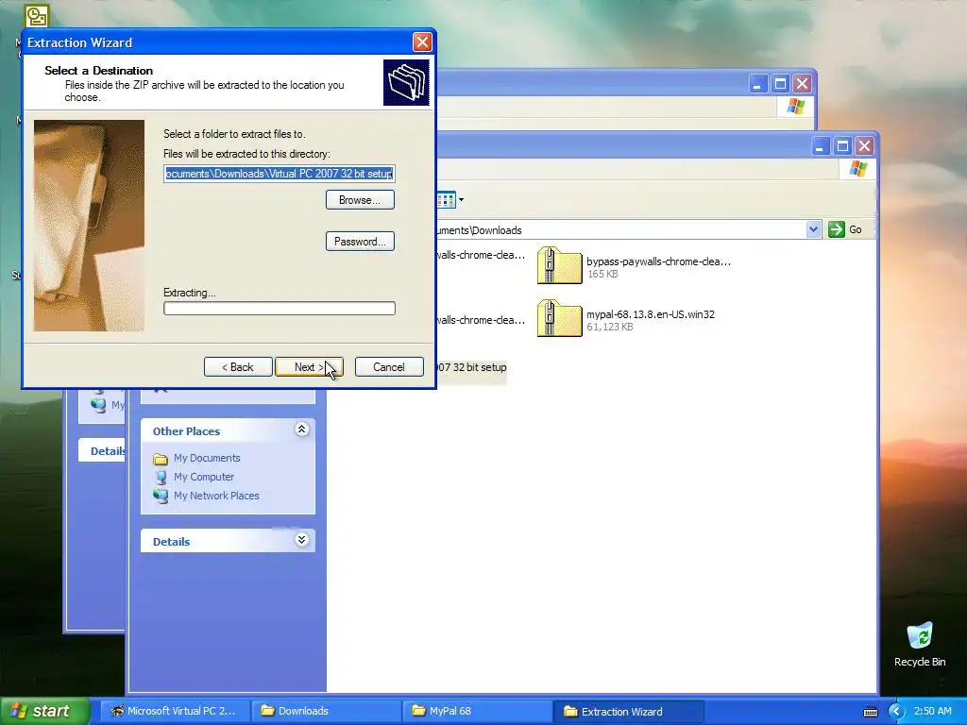Screen dimensions: 967x725
Task: Click the zip folders wizard header icon
Action: coord(406,83)
